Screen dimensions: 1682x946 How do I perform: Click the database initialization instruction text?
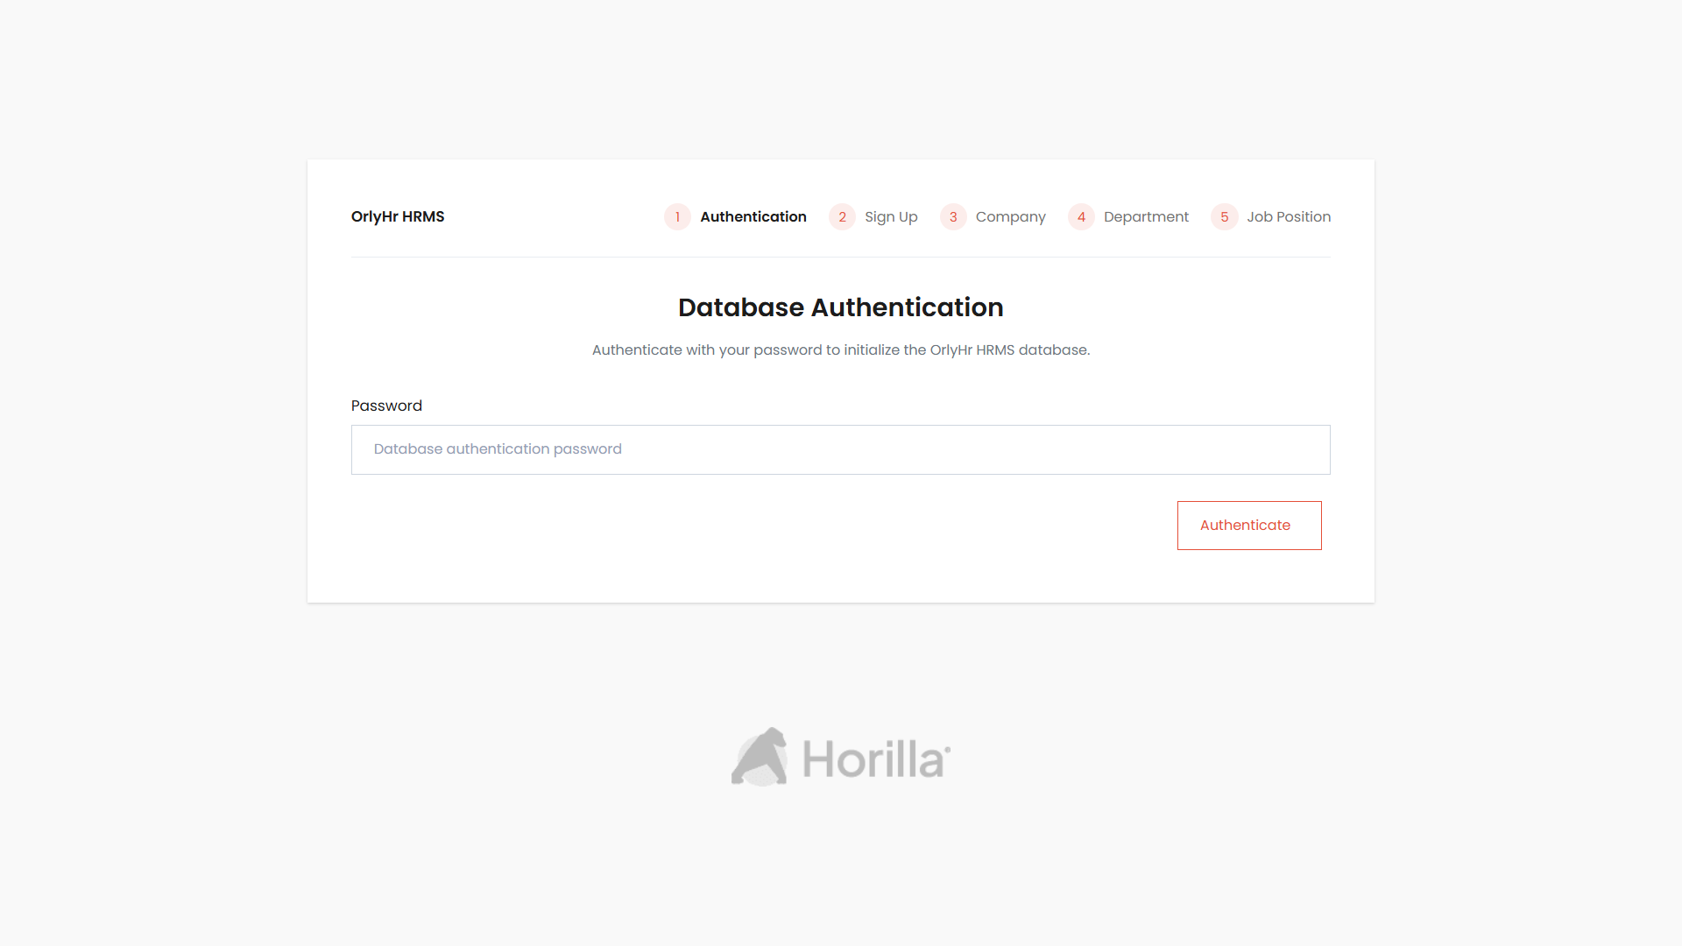[840, 349]
